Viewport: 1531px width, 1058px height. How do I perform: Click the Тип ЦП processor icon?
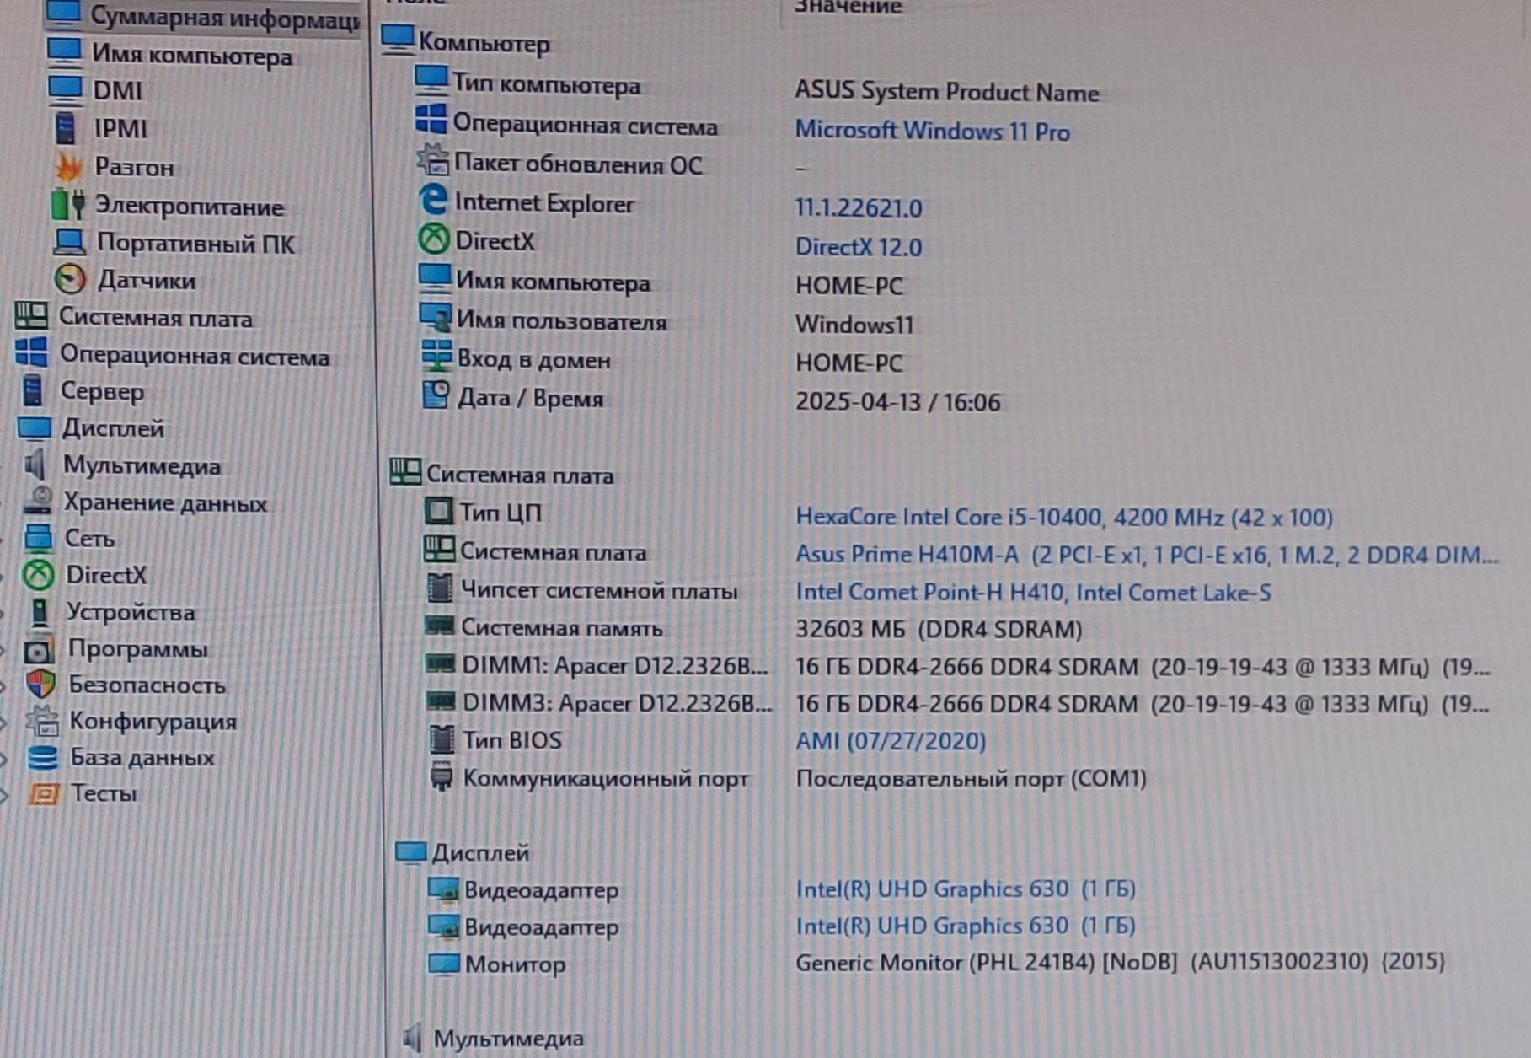pyautogui.click(x=438, y=511)
